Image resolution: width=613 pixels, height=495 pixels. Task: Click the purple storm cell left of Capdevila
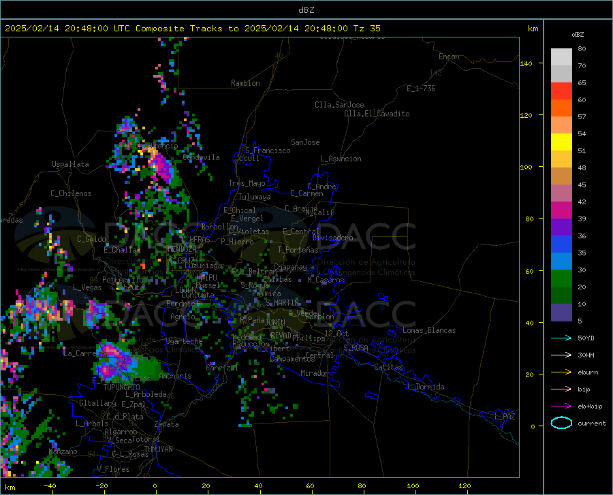tap(161, 166)
